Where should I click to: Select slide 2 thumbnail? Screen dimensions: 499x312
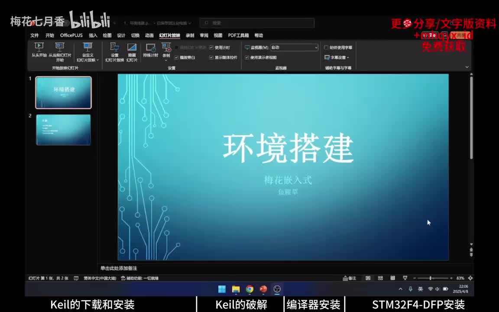pos(64,130)
